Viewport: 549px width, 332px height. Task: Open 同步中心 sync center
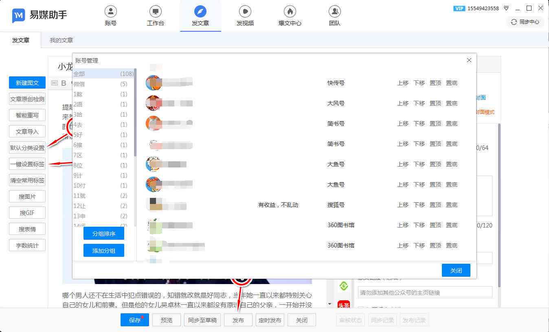[525, 22]
